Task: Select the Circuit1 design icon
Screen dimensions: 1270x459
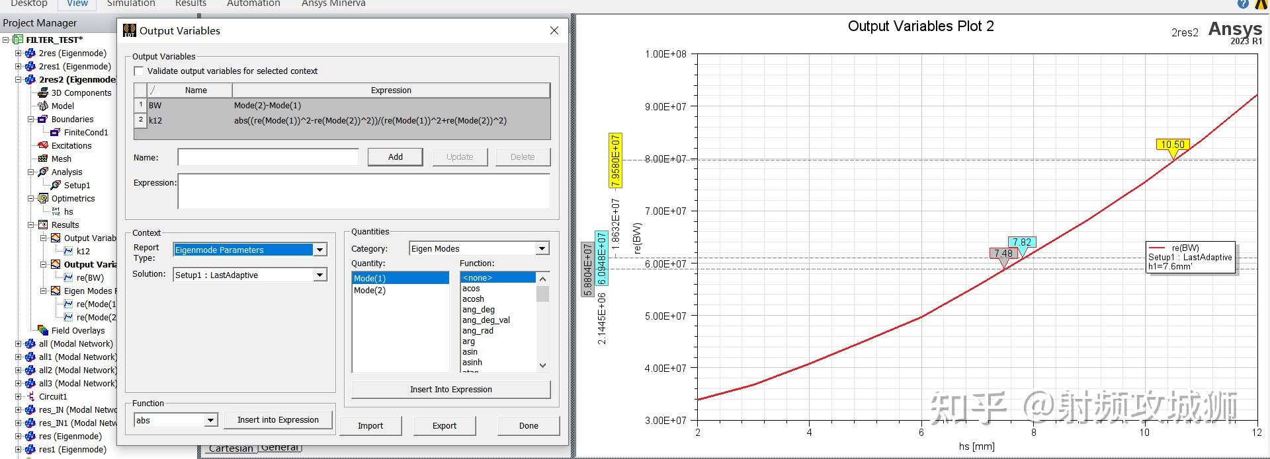Action: [30, 396]
